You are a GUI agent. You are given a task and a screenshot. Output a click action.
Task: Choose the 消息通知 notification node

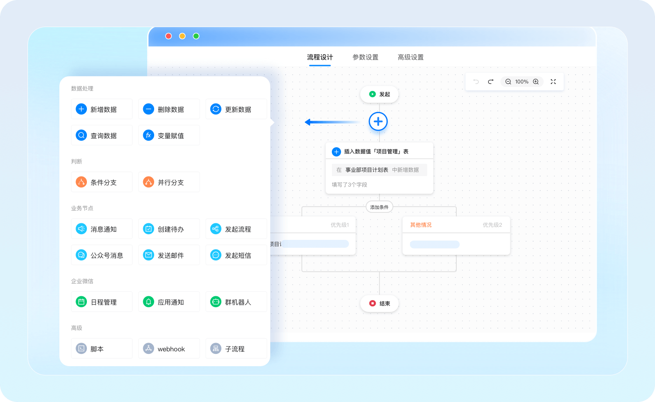(x=101, y=229)
